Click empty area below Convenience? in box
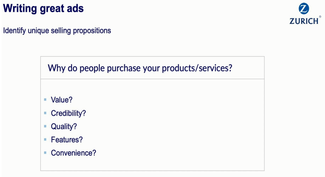325x177 pixels. (153, 164)
